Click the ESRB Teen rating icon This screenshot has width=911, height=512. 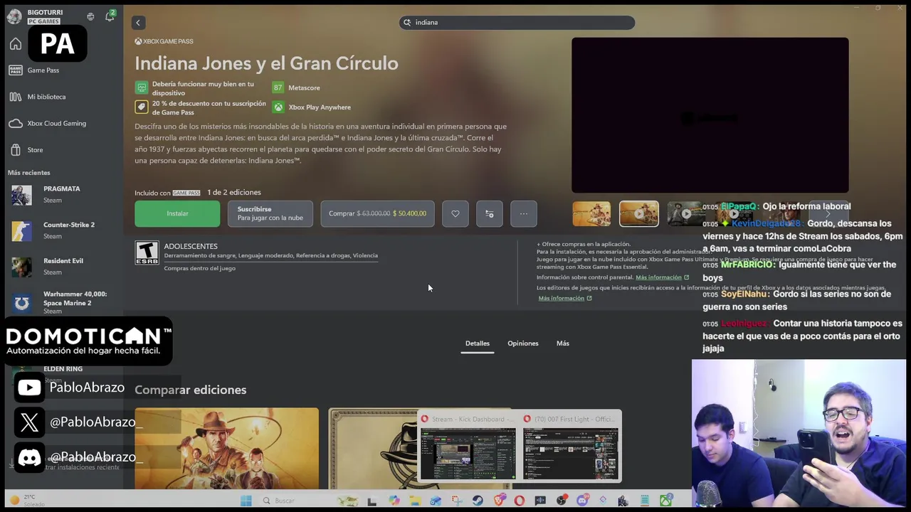click(147, 253)
